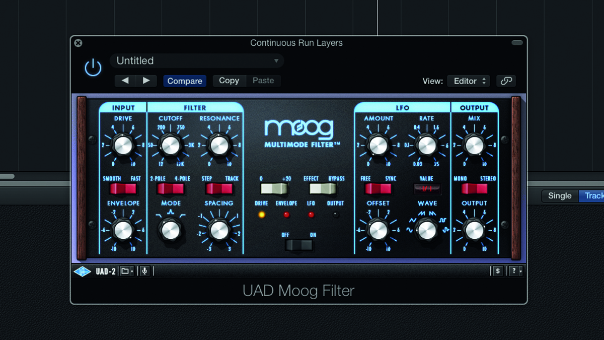This screenshot has width=604, height=340.
Task: Click the LFO VALUE display
Action: 427,189
